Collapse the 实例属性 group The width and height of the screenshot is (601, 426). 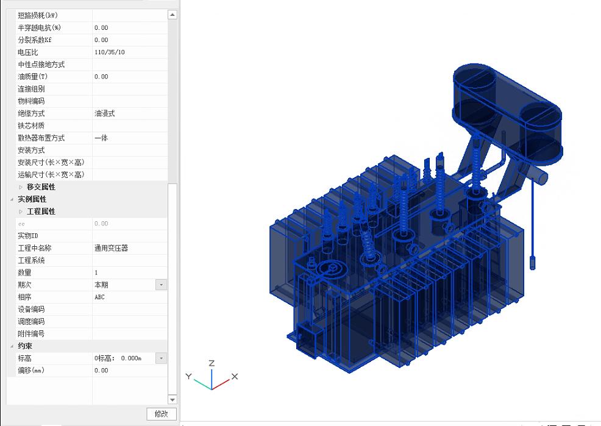tap(12, 199)
